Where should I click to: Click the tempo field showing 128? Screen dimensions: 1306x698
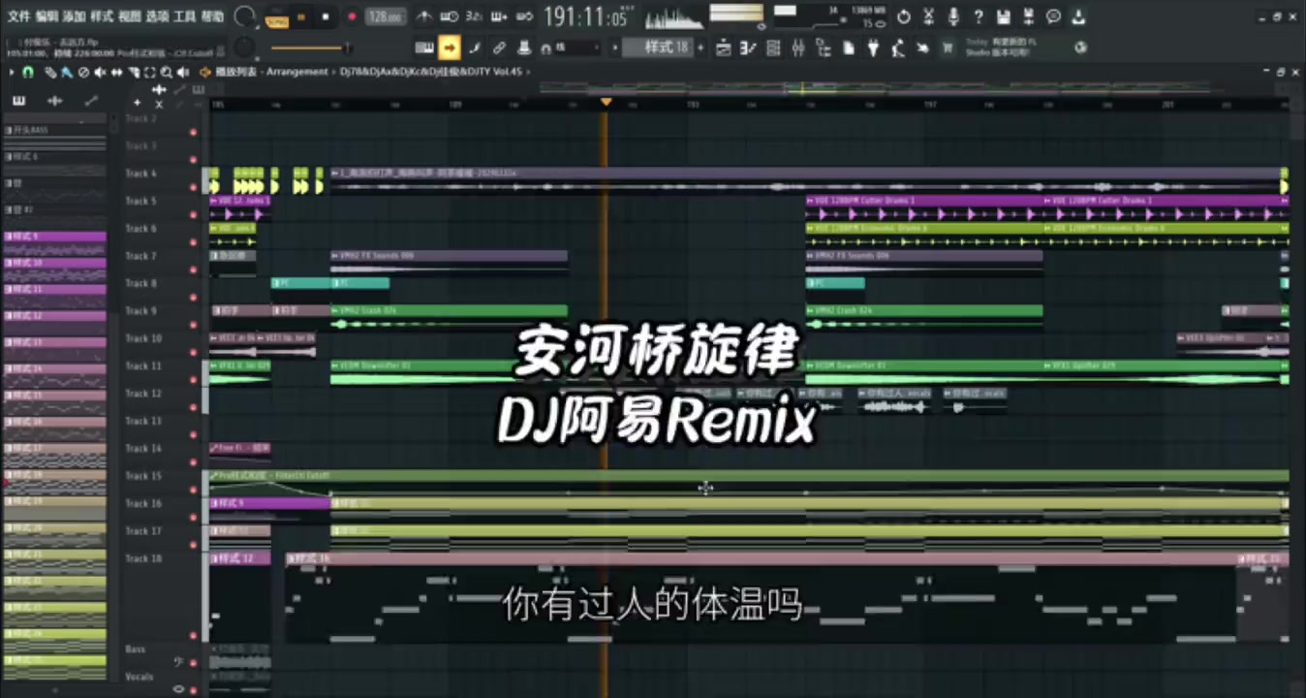click(386, 16)
